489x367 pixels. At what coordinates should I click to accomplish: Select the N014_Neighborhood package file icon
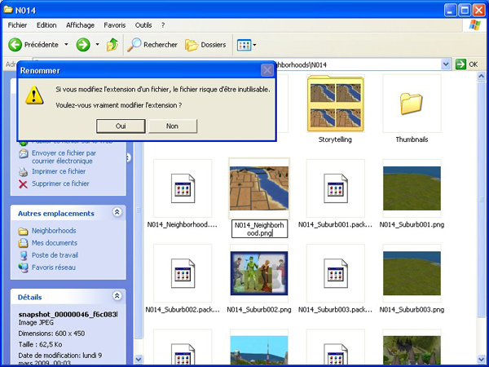[183, 188]
